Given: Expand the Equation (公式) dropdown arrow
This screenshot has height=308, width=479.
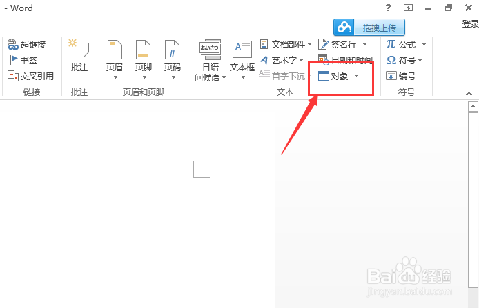Looking at the screenshot, I should (x=424, y=45).
